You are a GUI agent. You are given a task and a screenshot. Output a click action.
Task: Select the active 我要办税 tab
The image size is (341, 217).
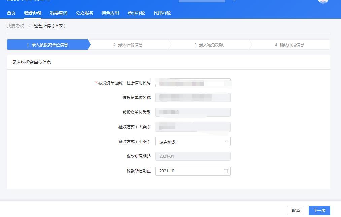(x=33, y=13)
